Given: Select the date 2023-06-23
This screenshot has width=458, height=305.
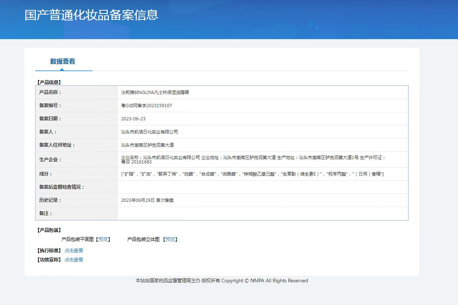Looking at the screenshot, I should pyautogui.click(x=133, y=119).
